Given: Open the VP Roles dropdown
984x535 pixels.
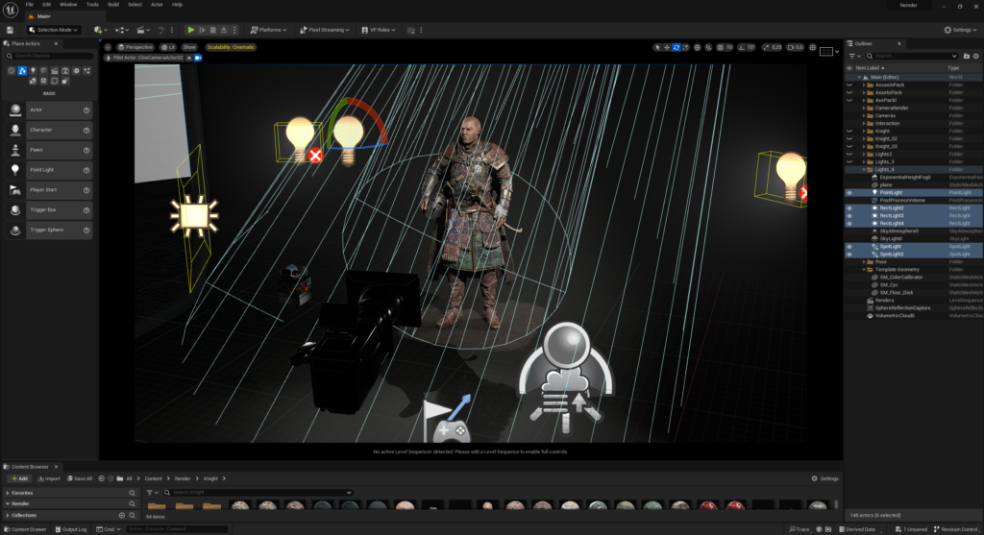Looking at the screenshot, I should tap(379, 30).
